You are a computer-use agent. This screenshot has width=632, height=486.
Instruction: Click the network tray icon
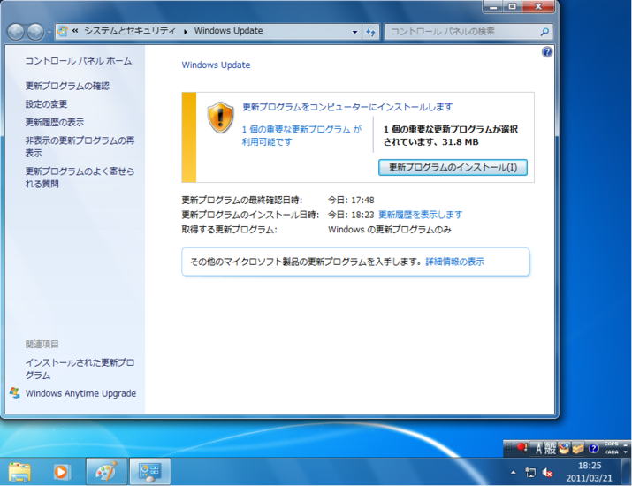pos(530,473)
